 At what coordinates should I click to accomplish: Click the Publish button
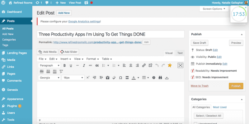[x=236, y=86]
